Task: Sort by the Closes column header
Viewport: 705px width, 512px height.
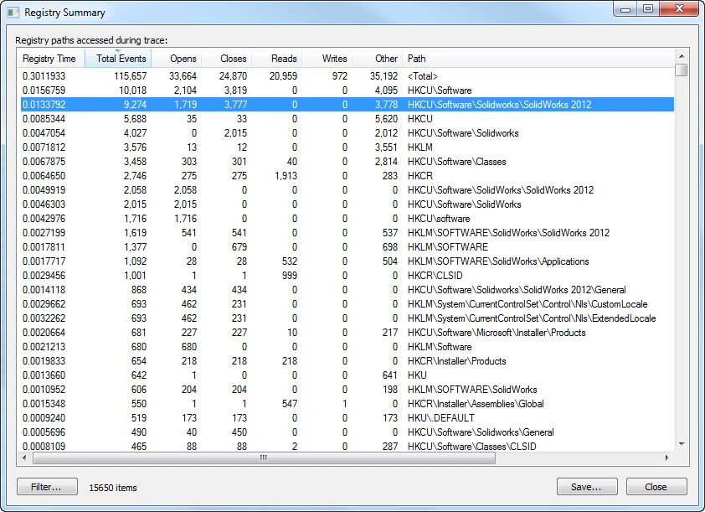Action: (x=227, y=59)
